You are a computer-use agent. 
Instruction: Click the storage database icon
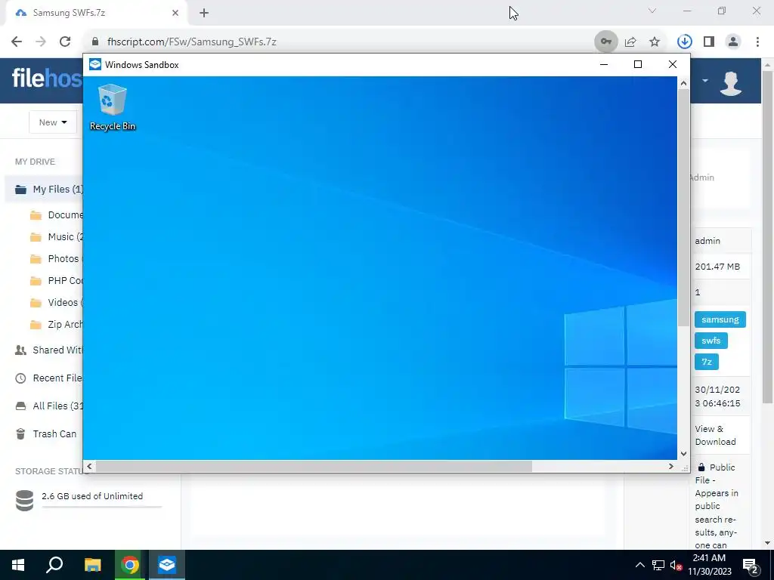click(x=24, y=501)
